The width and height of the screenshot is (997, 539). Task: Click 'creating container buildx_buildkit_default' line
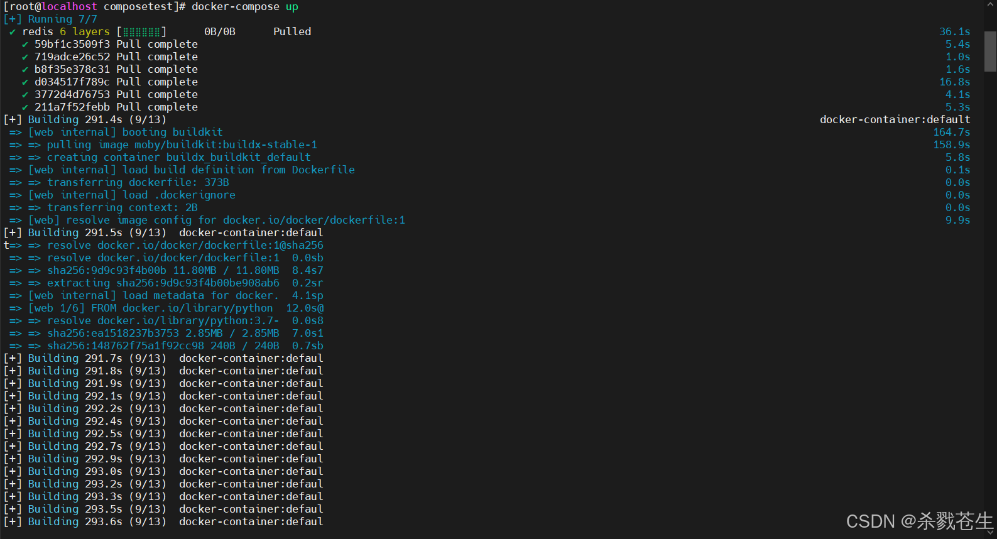(160, 157)
